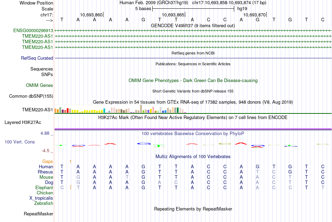Select the Rhesus species row label
This screenshot has height=222, width=332.
coord(45,172)
